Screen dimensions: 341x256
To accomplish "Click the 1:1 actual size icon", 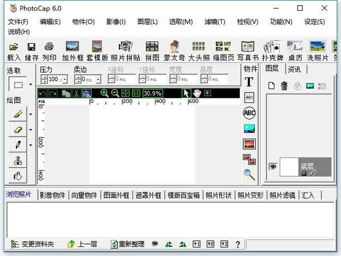I will pos(136,93).
